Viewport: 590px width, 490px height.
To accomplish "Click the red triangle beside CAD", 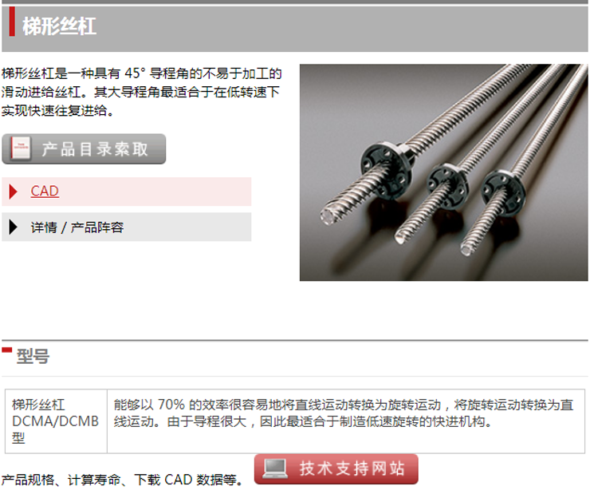I will coord(14,192).
